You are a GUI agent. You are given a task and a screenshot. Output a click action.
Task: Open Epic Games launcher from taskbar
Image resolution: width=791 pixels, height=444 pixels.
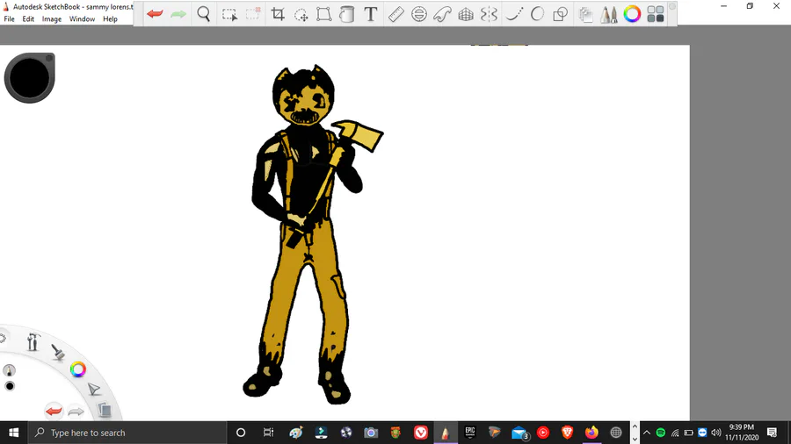pyautogui.click(x=470, y=433)
